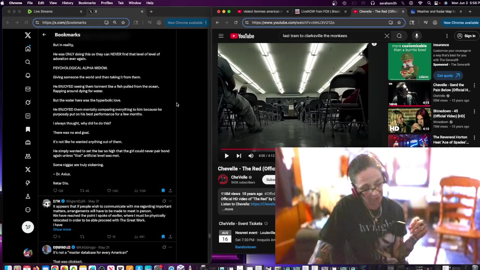
Task: Click Get quote on The General ad
Action: pyautogui.click(x=448, y=75)
